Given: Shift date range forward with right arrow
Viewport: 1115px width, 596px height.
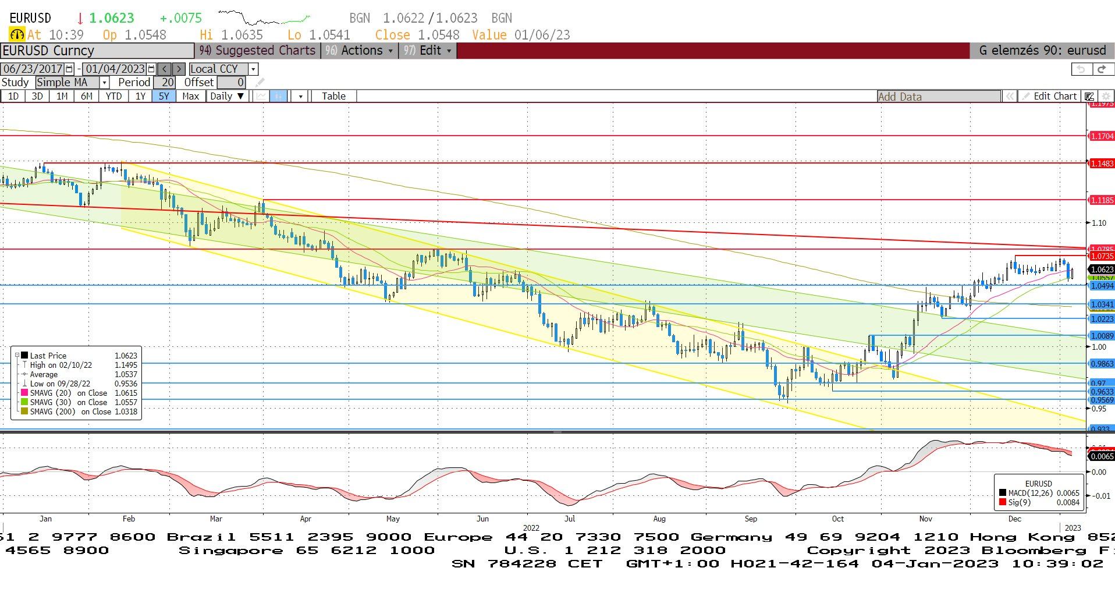Looking at the screenshot, I should point(179,69).
